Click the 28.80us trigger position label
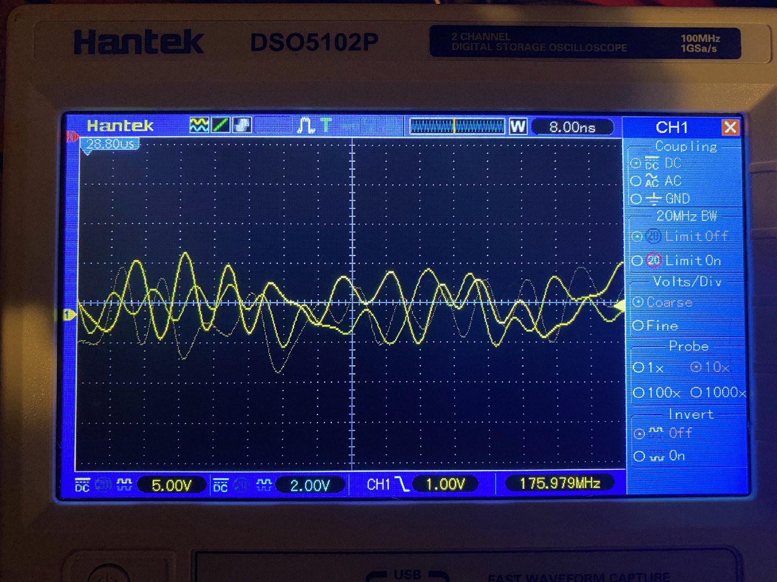777x582 pixels. (111, 144)
